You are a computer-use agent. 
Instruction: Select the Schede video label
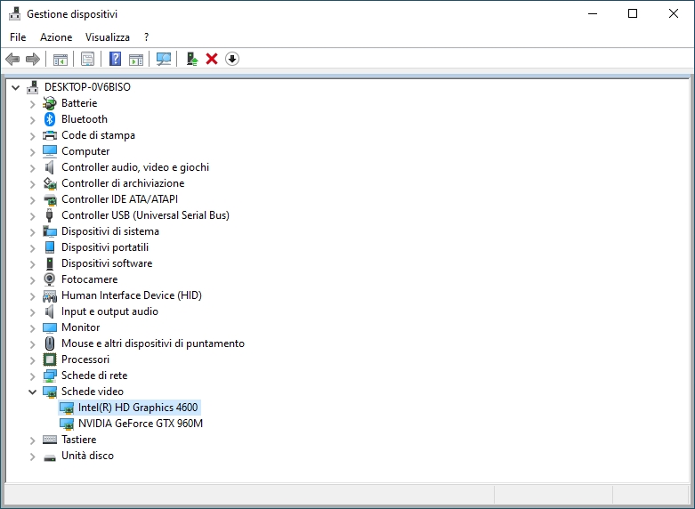pos(93,392)
